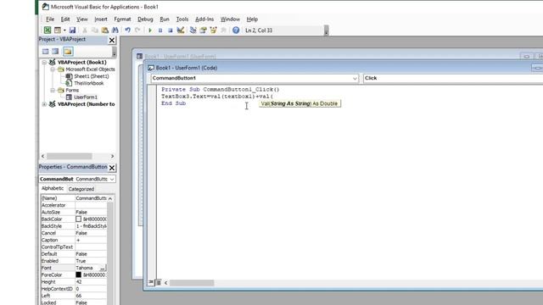Select Sheet1 (Sheet1) in project tree

click(x=91, y=76)
